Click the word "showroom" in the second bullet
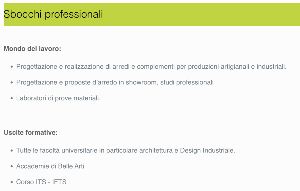 point(139,82)
